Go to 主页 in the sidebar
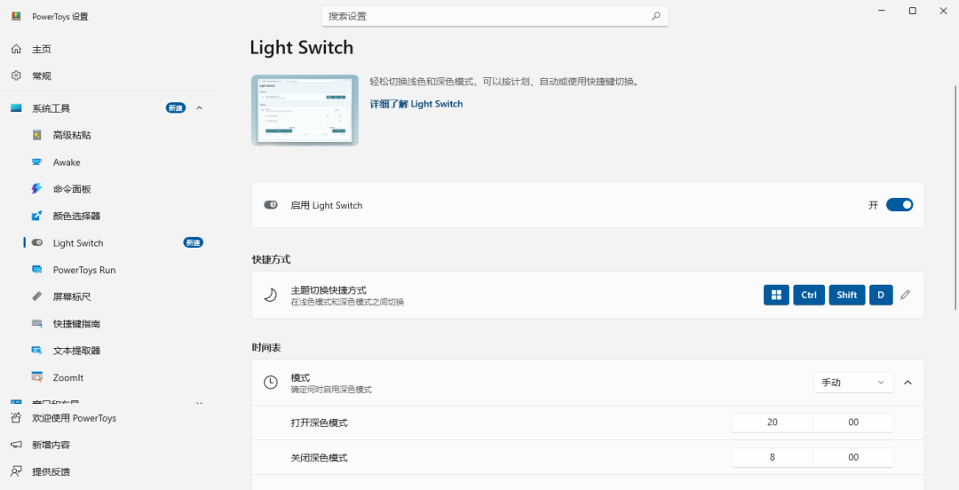This screenshot has height=490, width=959. pyautogui.click(x=43, y=49)
